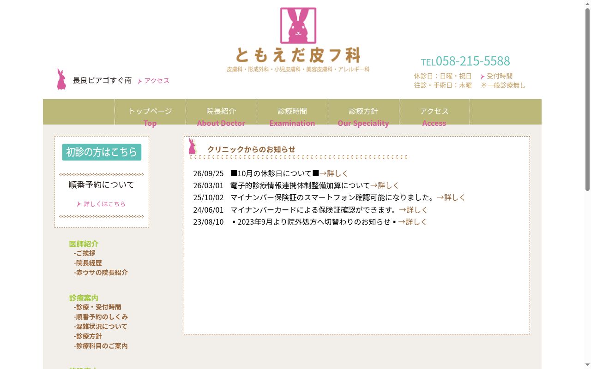Click the page vertical scrollbar thumb
591x369 pixels.
587,99
